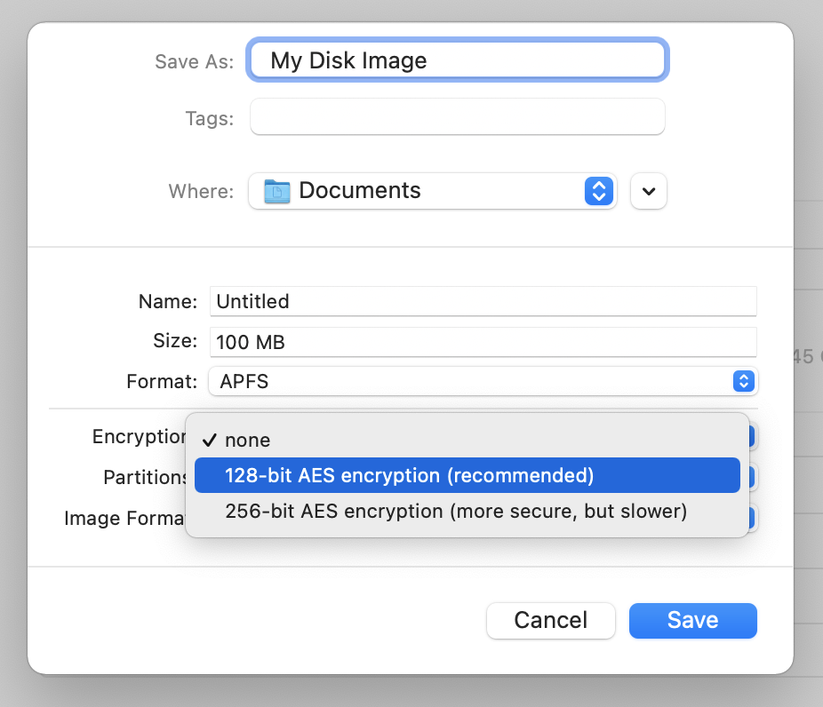Click the Save button
Screen dimensions: 823x707
tap(693, 621)
